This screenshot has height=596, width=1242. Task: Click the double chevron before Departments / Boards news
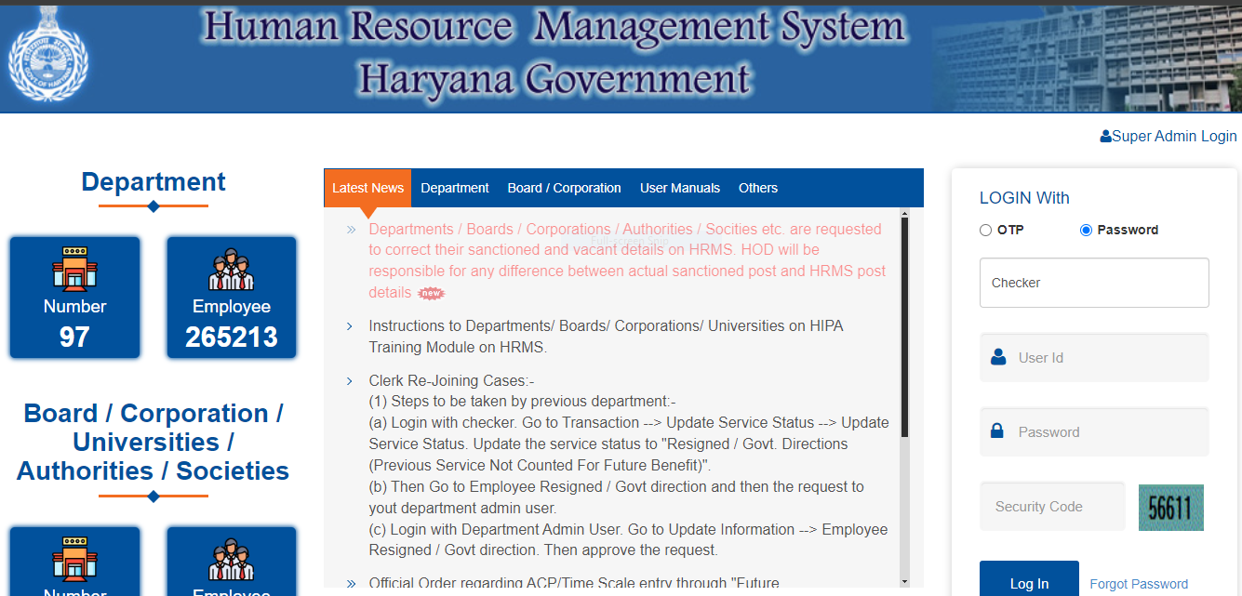pyautogui.click(x=351, y=229)
